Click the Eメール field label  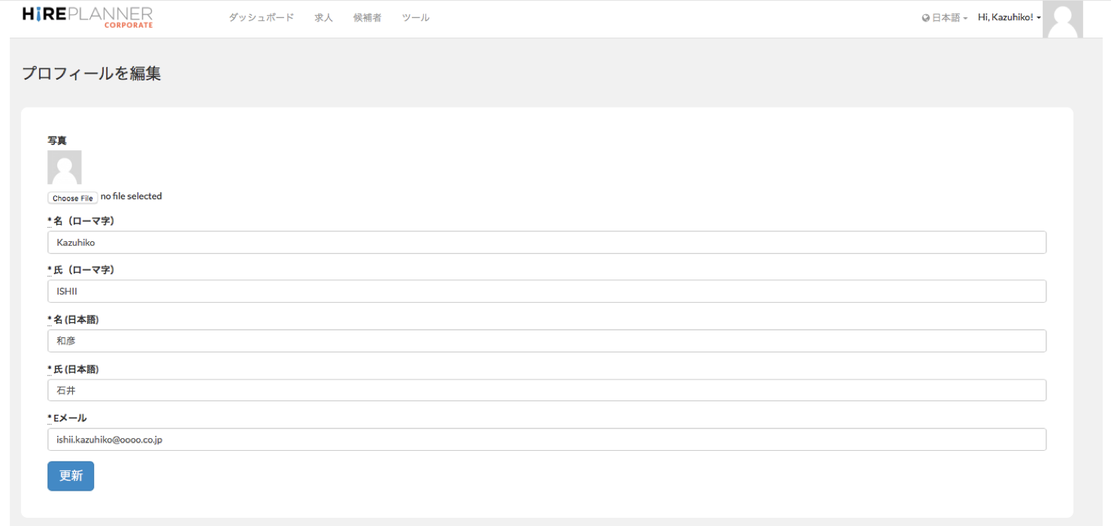[x=69, y=418]
